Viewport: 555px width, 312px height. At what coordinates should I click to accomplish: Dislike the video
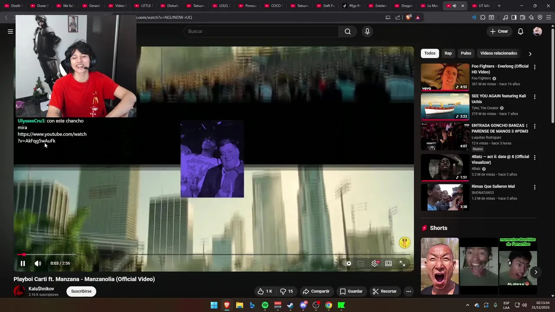tap(287, 291)
